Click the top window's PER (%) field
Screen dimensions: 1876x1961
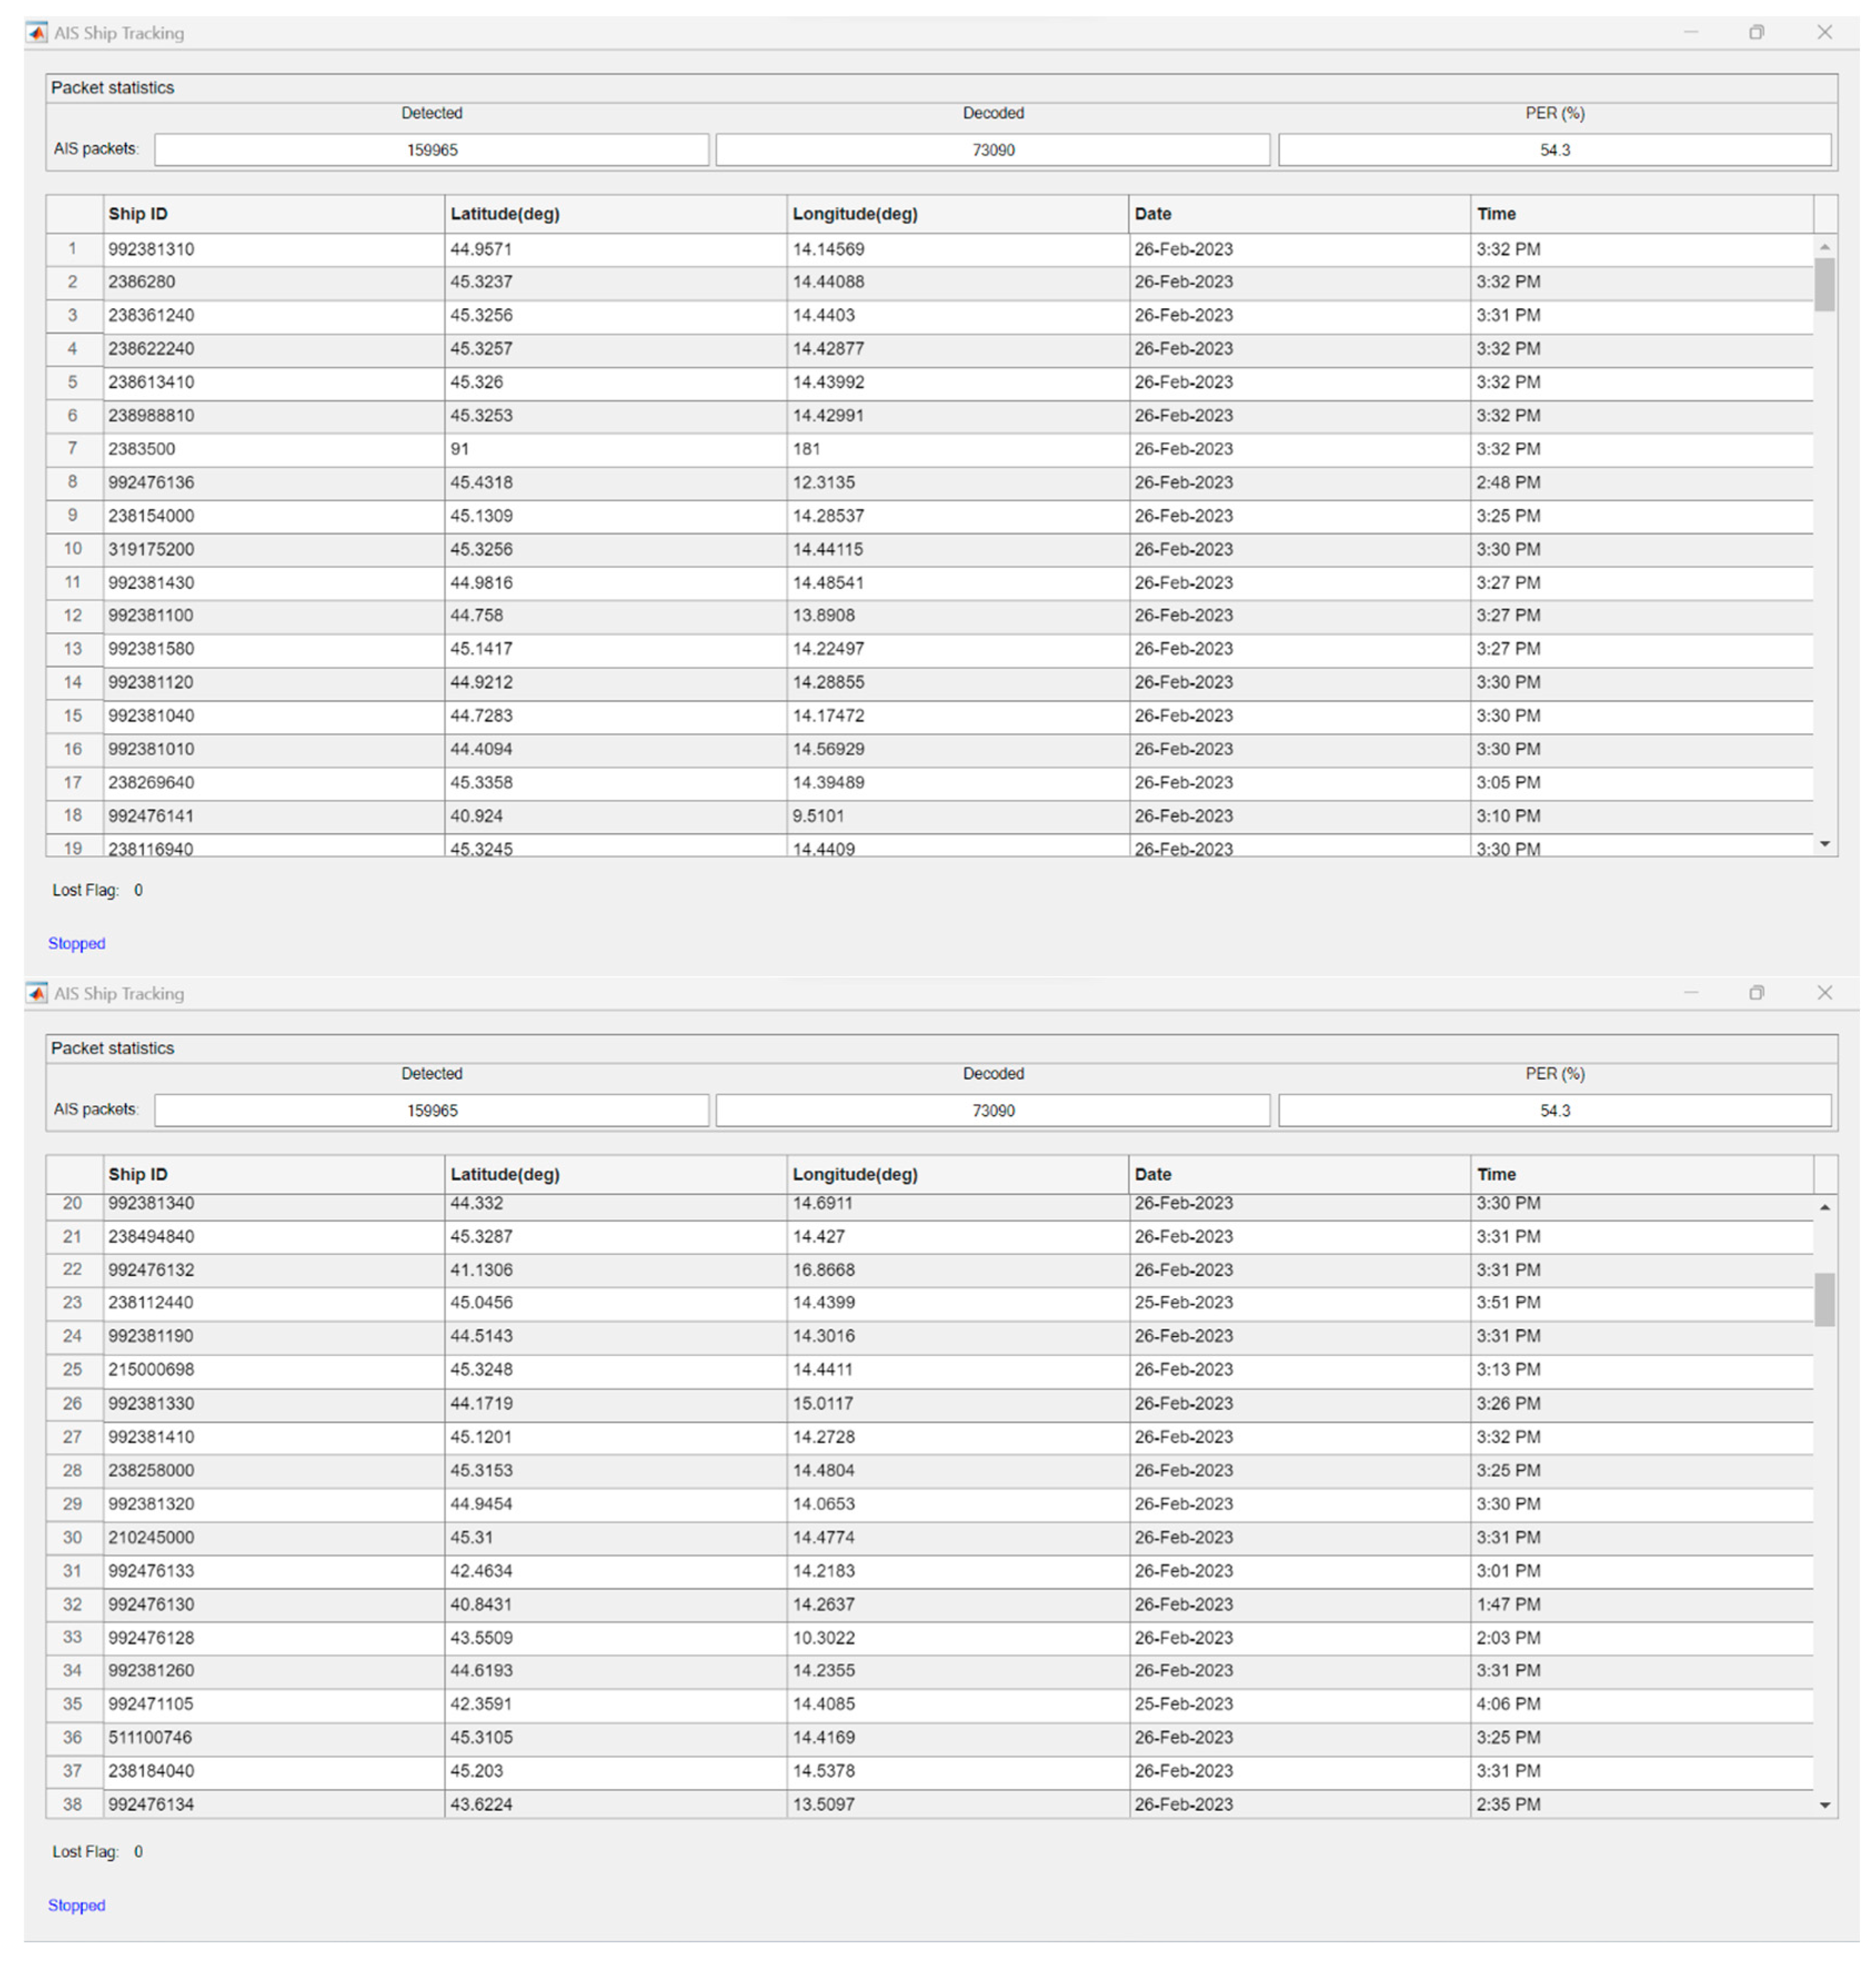[1554, 150]
